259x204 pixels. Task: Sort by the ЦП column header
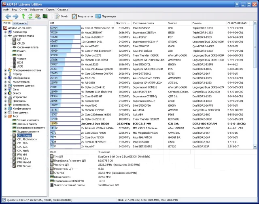82,23
